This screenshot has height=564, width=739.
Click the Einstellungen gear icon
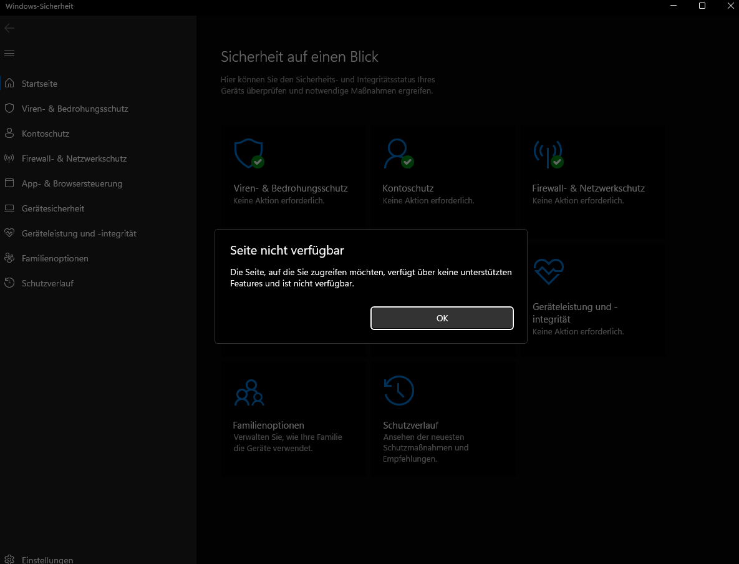tap(9, 559)
